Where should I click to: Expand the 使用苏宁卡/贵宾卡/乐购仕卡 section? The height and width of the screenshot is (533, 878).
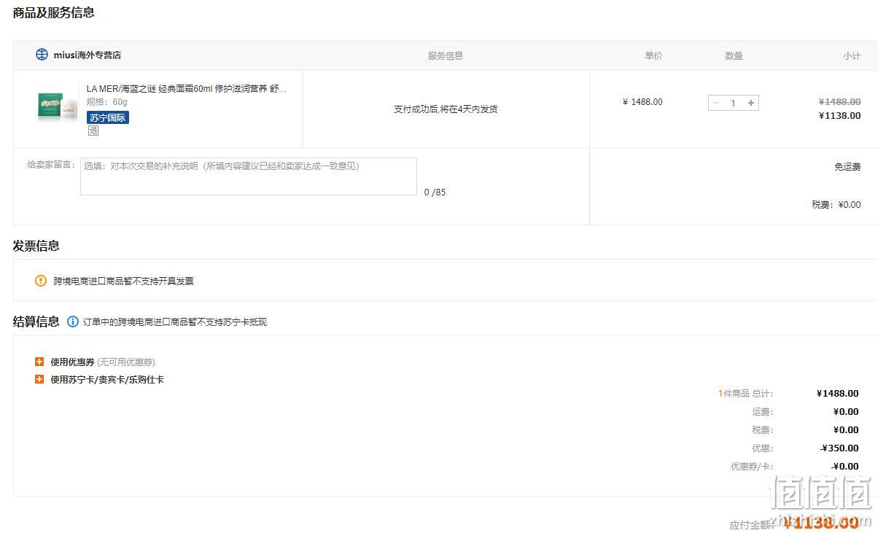[x=39, y=379]
